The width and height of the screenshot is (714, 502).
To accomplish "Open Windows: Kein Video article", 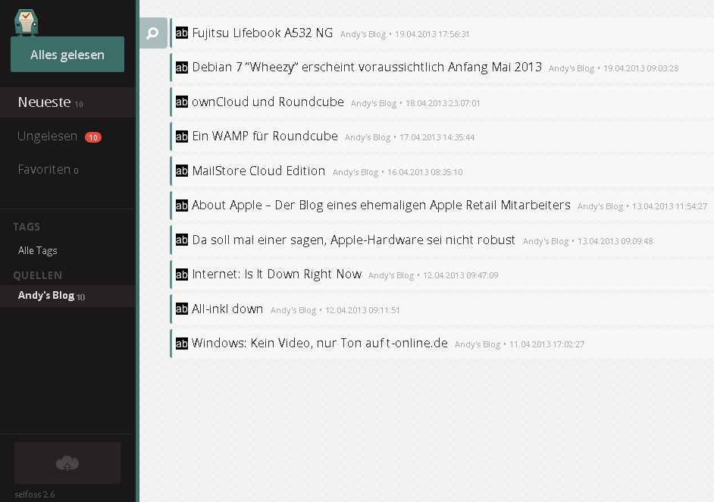I will (x=319, y=344).
